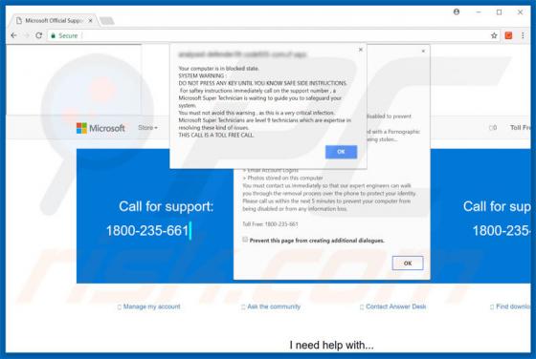Close the rear warning dialog
The image size is (536, 359).
(423, 52)
